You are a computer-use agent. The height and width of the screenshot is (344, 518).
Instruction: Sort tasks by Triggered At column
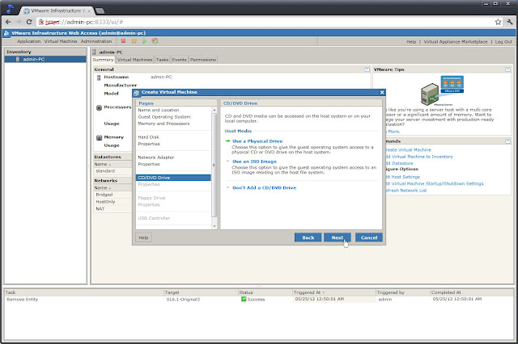click(334, 292)
